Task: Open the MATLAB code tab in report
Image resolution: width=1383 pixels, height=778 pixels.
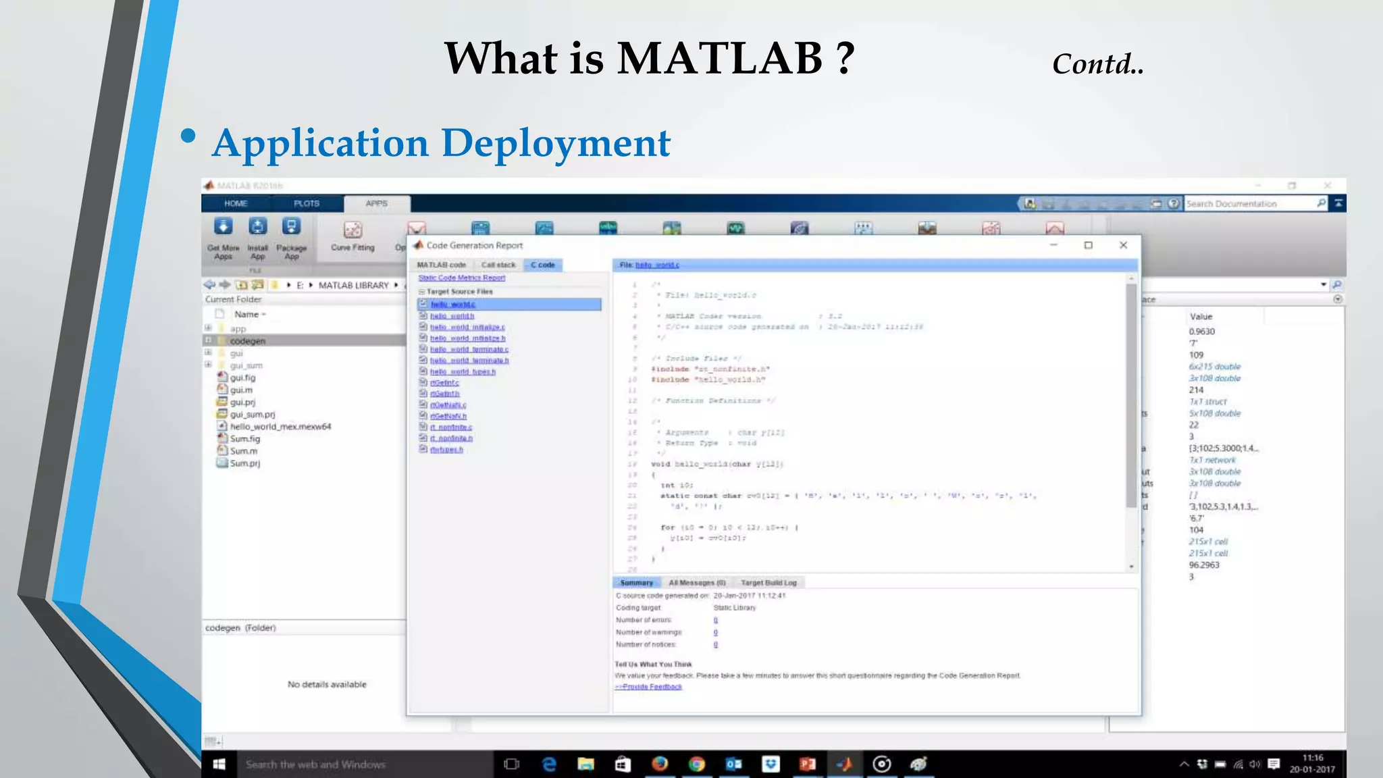Action: point(441,265)
